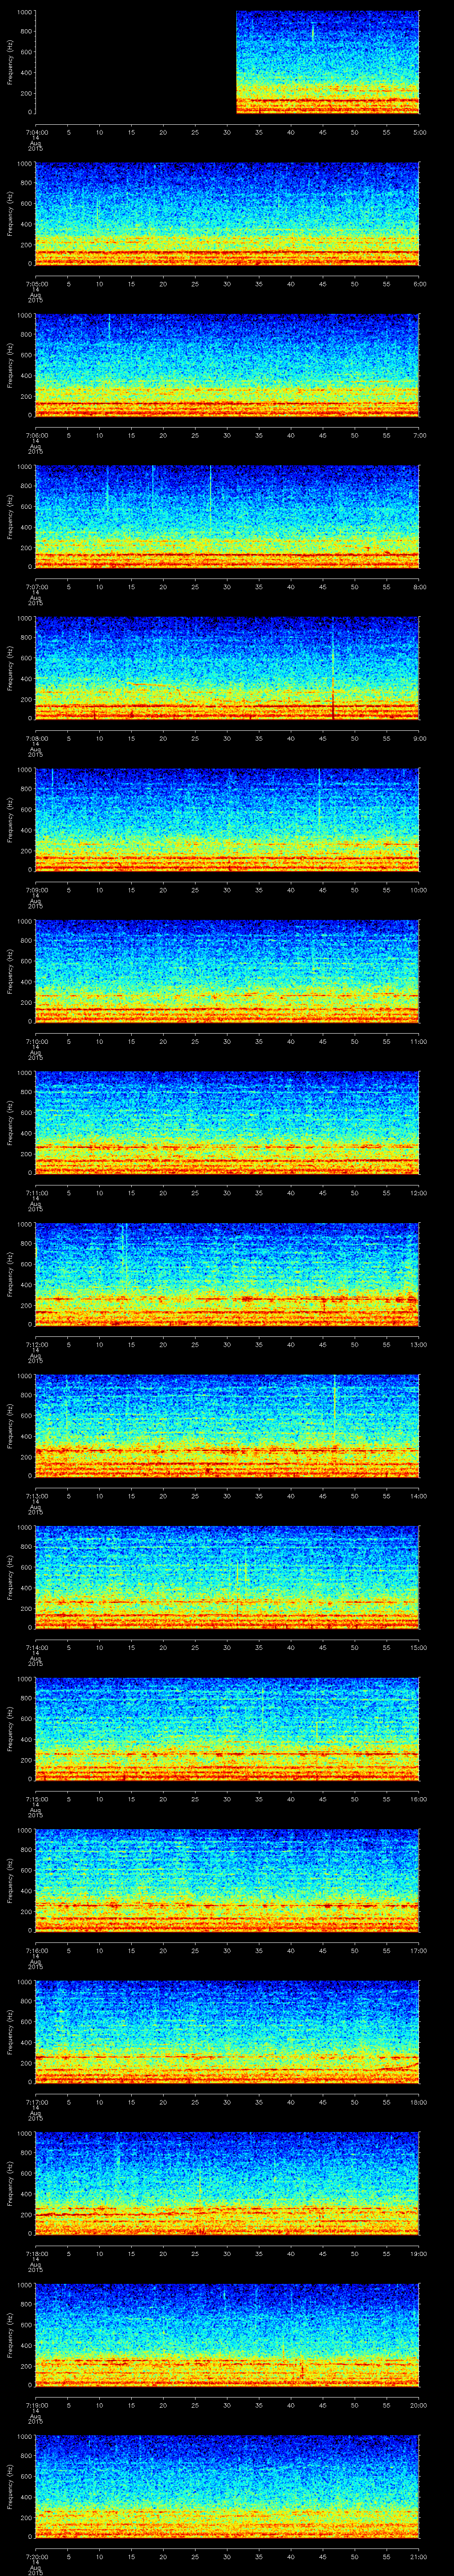Click the 7:00 end-of-minute label
This screenshot has width=454, height=2576.
click(419, 435)
